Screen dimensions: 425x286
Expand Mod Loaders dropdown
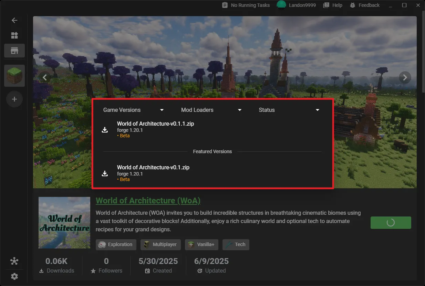click(211, 110)
